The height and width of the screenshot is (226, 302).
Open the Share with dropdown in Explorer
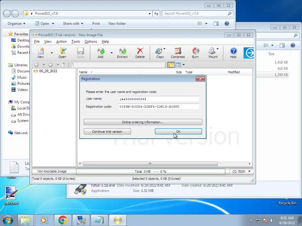[x=73, y=24]
